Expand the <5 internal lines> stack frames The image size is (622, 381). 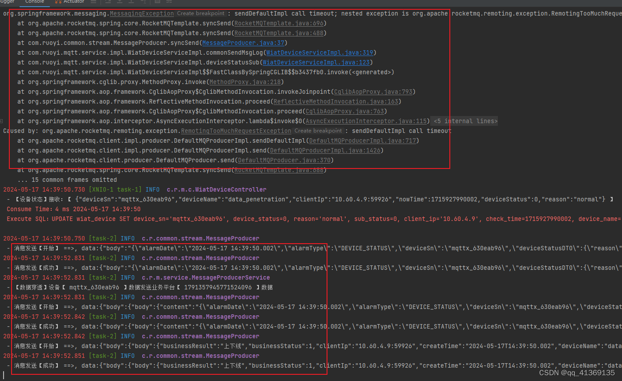click(464, 121)
